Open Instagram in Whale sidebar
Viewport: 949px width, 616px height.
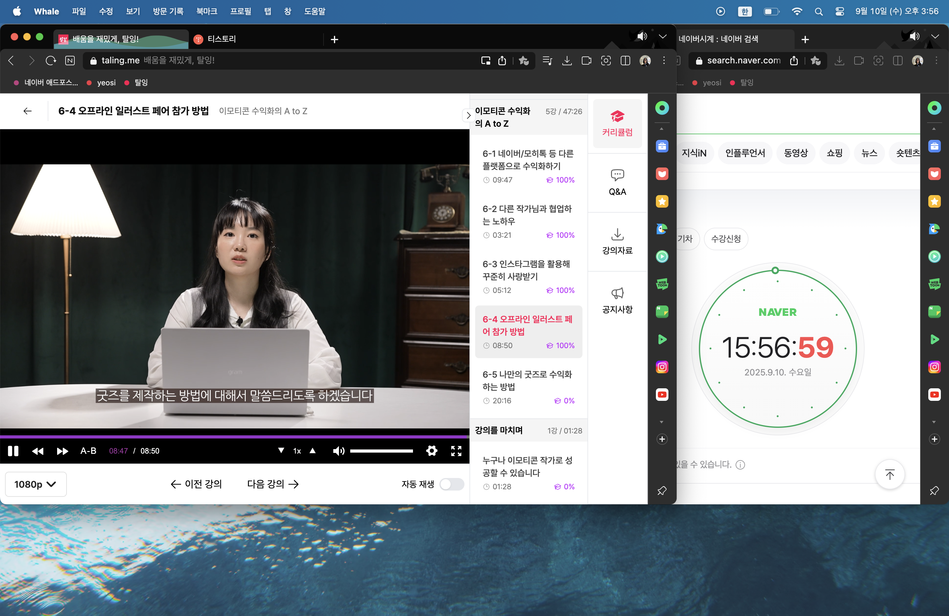coord(662,367)
